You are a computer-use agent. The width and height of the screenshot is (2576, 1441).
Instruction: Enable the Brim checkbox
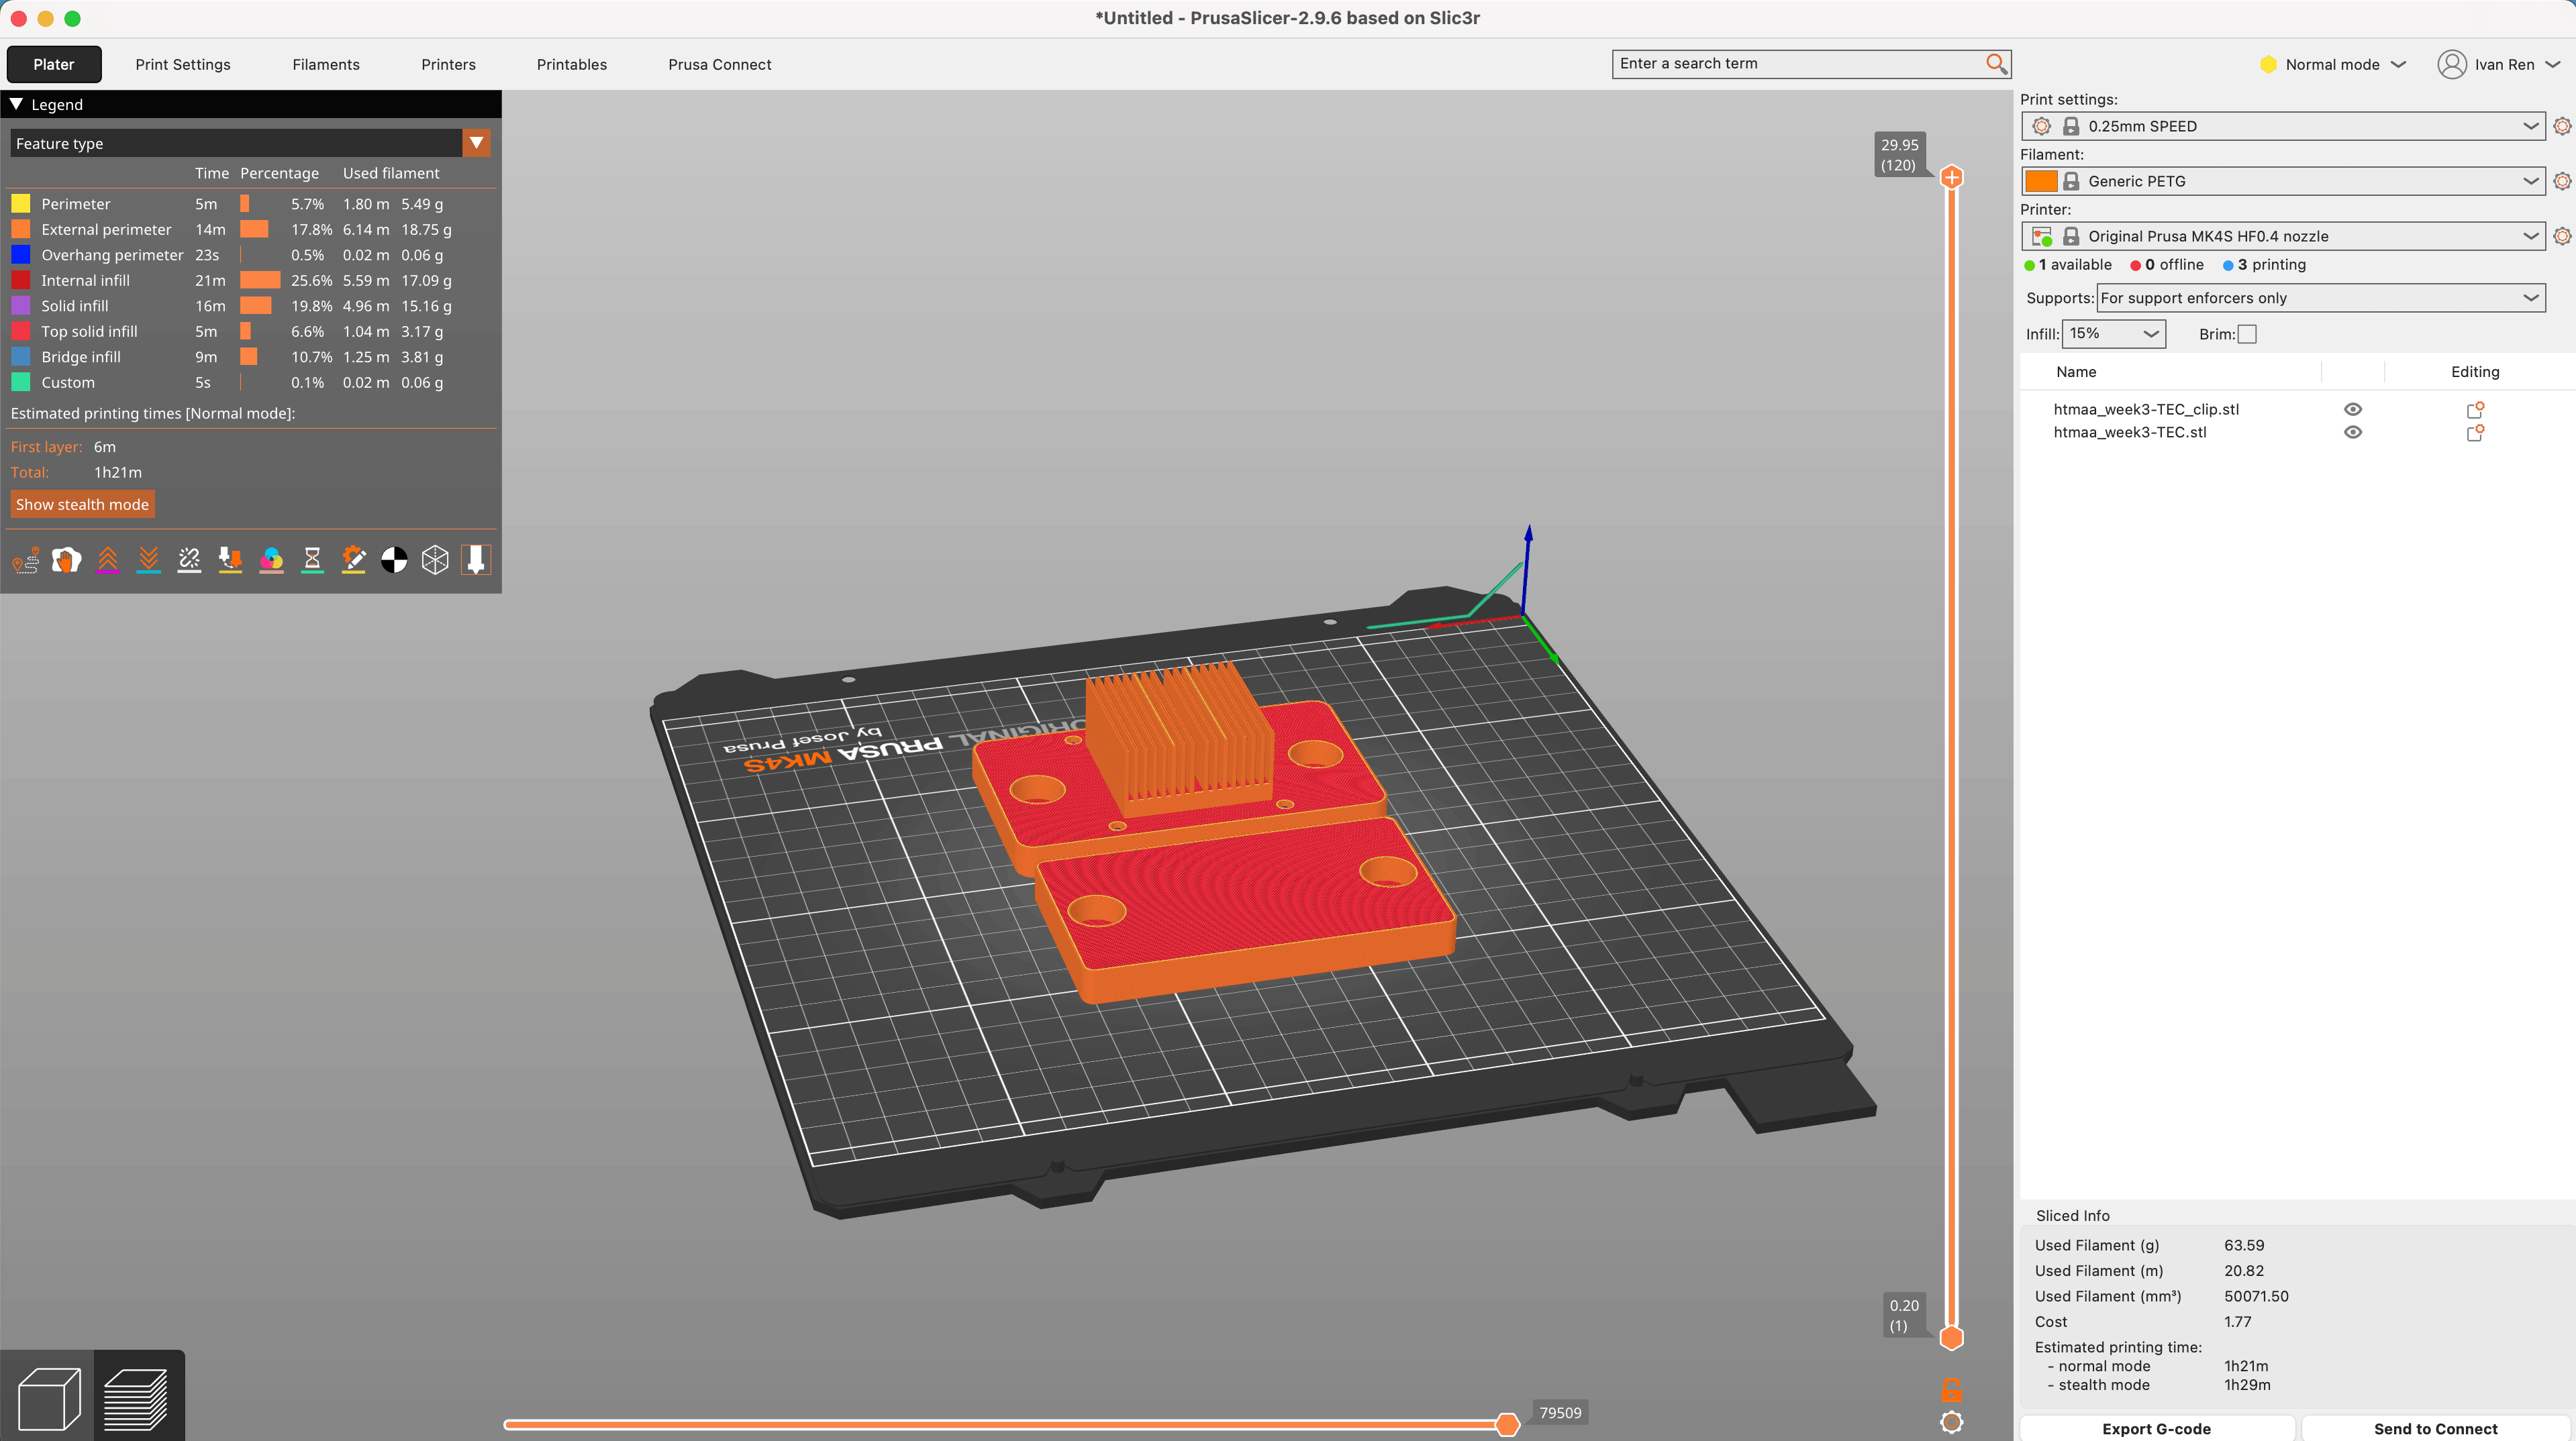2247,334
